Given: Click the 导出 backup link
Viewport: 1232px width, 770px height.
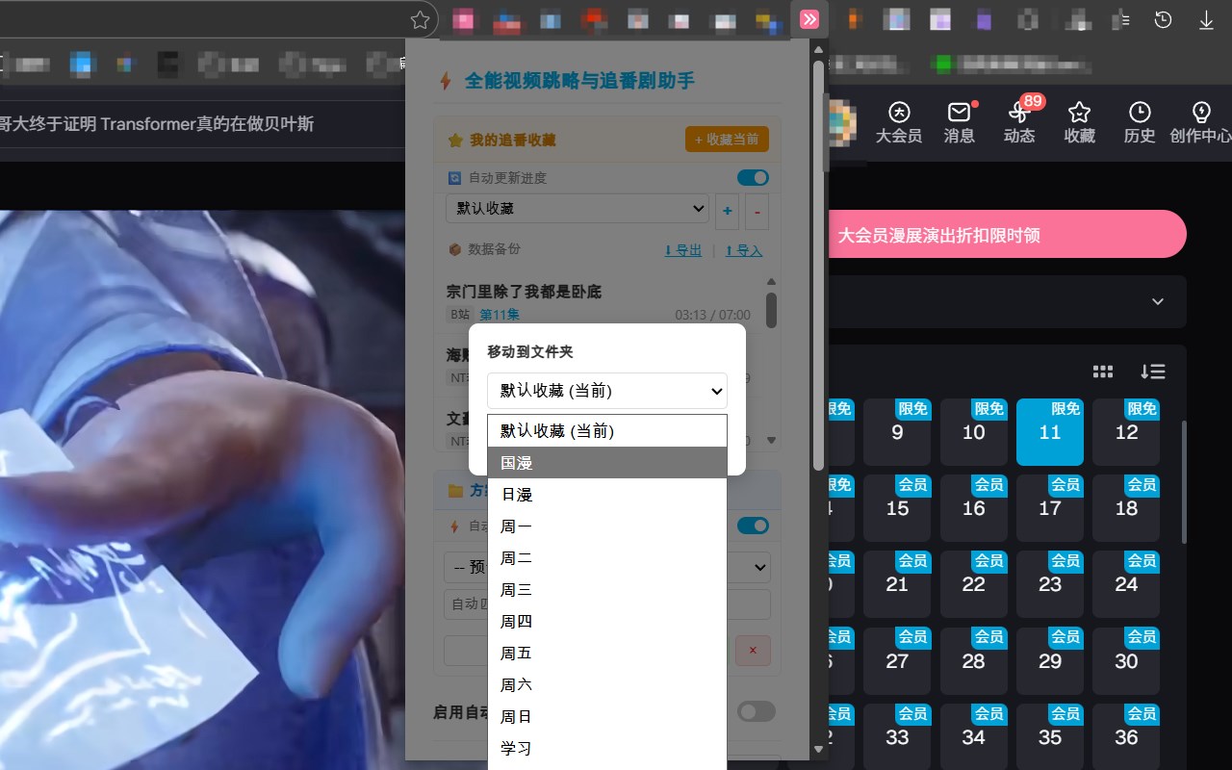Looking at the screenshot, I should [x=683, y=250].
